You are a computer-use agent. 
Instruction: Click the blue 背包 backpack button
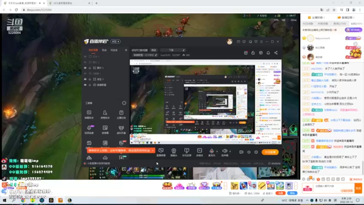click(292, 193)
